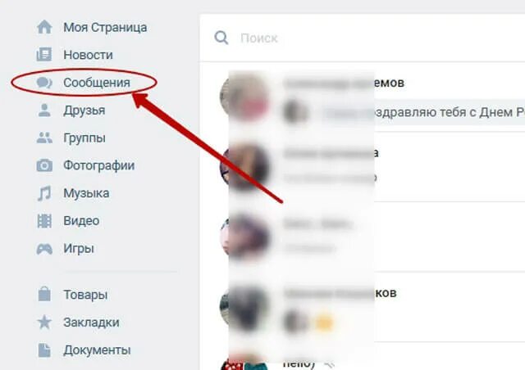
Task: Open the Закладки link in sidebar
Action: click(91, 323)
